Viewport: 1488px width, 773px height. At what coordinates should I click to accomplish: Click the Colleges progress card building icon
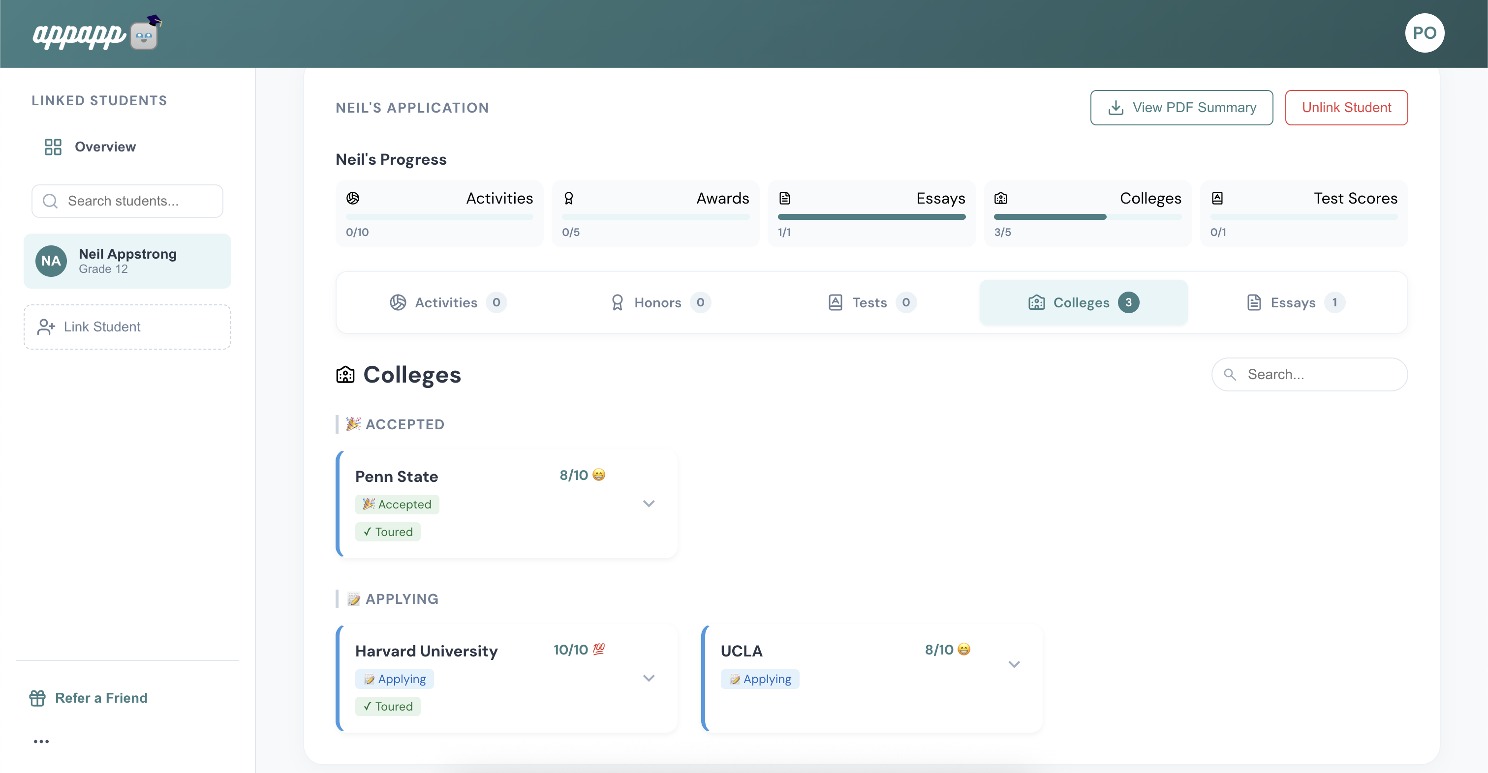tap(1000, 198)
